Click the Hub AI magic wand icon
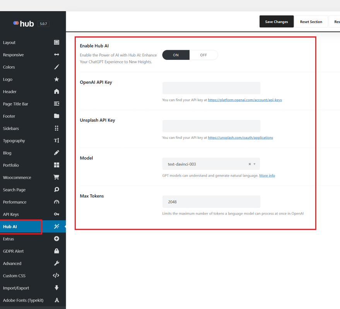340x309 pixels. coord(56,226)
